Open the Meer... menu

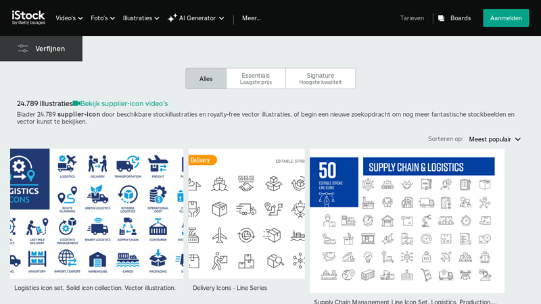(x=251, y=18)
